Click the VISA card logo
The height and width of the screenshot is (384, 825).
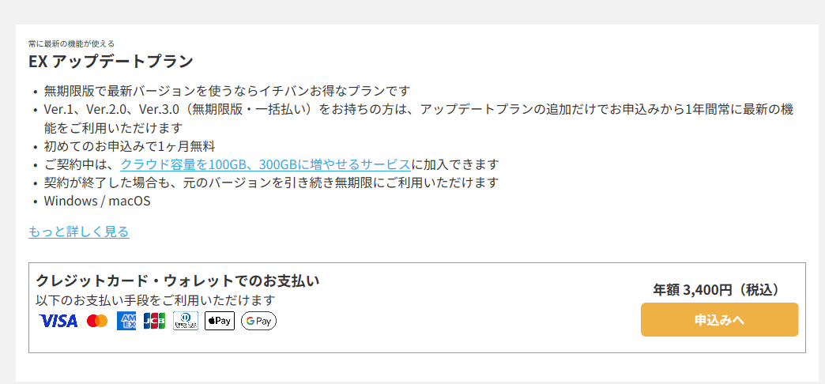(x=58, y=321)
